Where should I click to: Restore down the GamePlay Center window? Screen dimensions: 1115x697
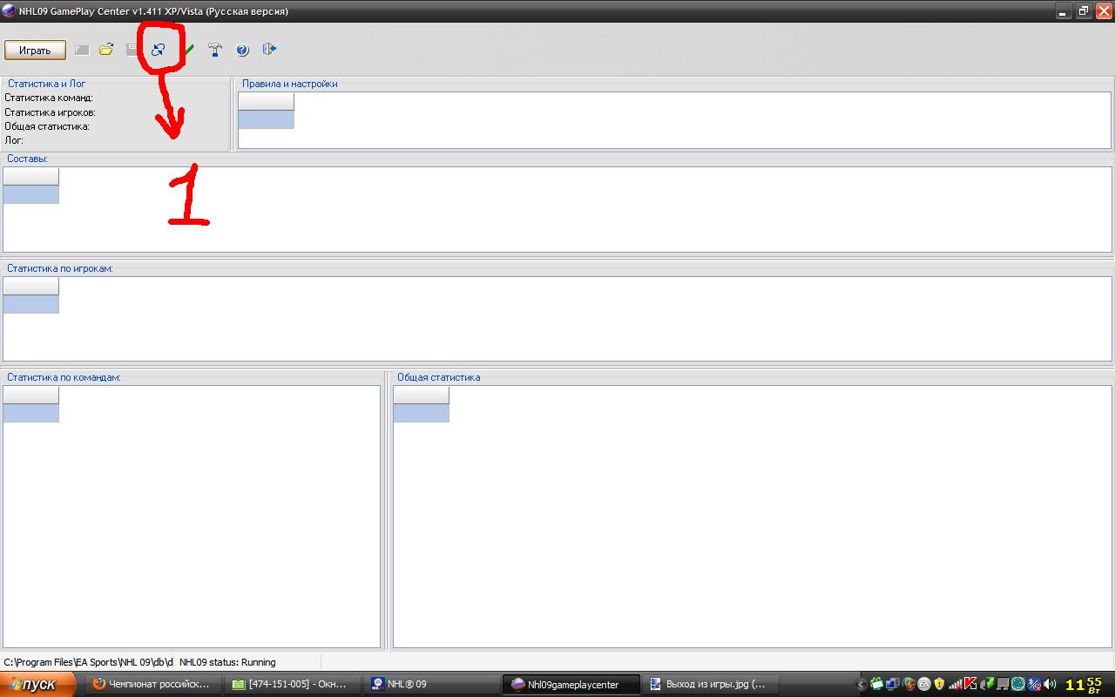1084,11
